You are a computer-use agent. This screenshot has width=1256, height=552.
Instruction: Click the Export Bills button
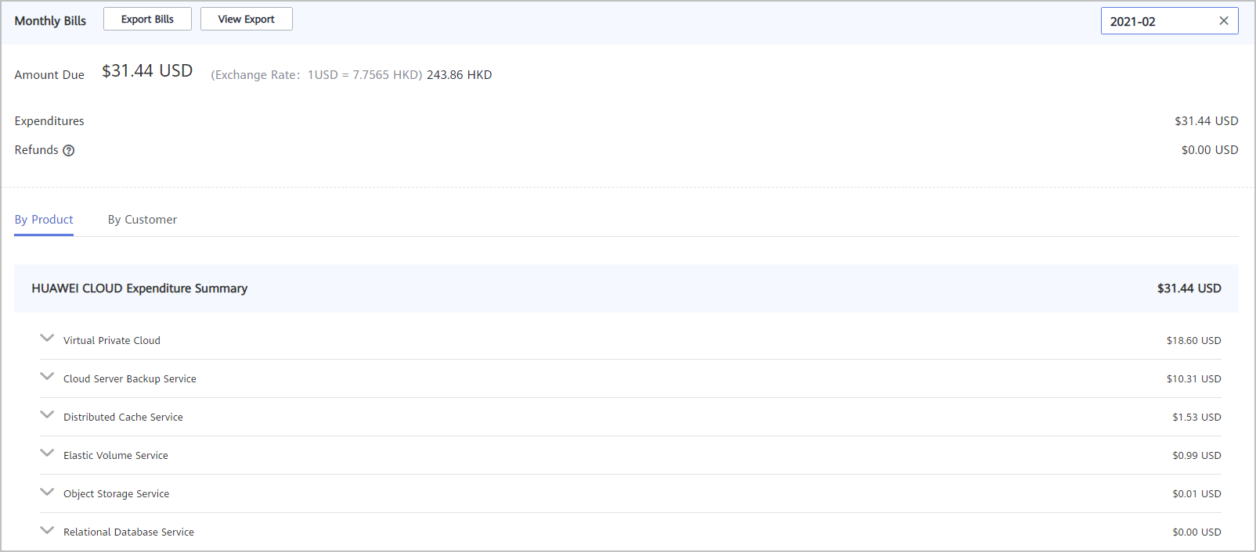tap(147, 20)
